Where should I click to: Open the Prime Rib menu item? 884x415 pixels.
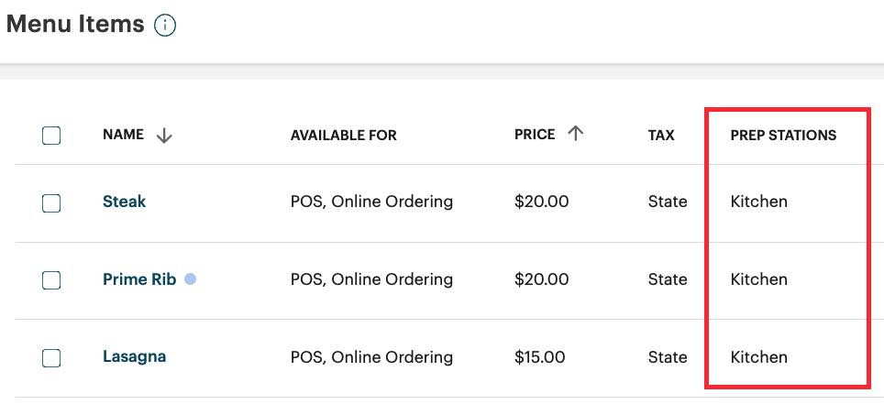pos(138,279)
